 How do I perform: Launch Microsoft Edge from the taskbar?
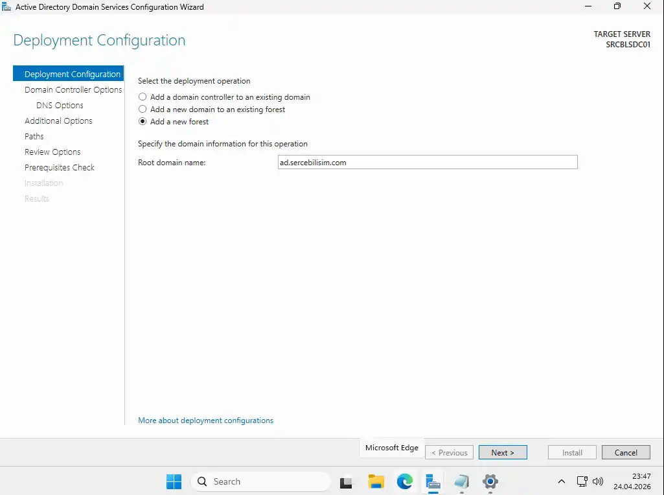[x=405, y=481]
